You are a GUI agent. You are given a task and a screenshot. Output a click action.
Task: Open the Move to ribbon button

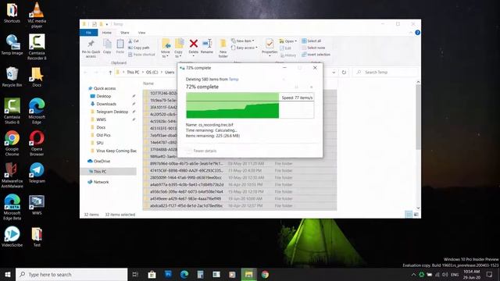pyautogui.click(x=166, y=48)
